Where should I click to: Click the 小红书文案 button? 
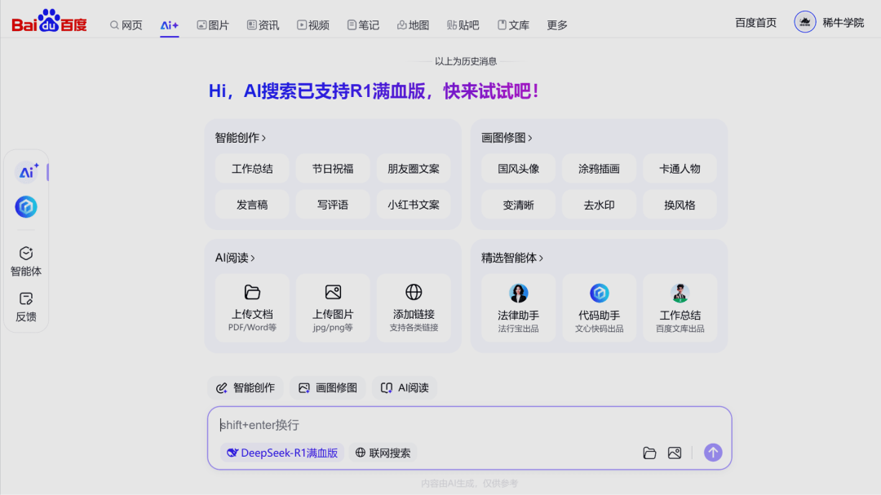click(x=414, y=205)
